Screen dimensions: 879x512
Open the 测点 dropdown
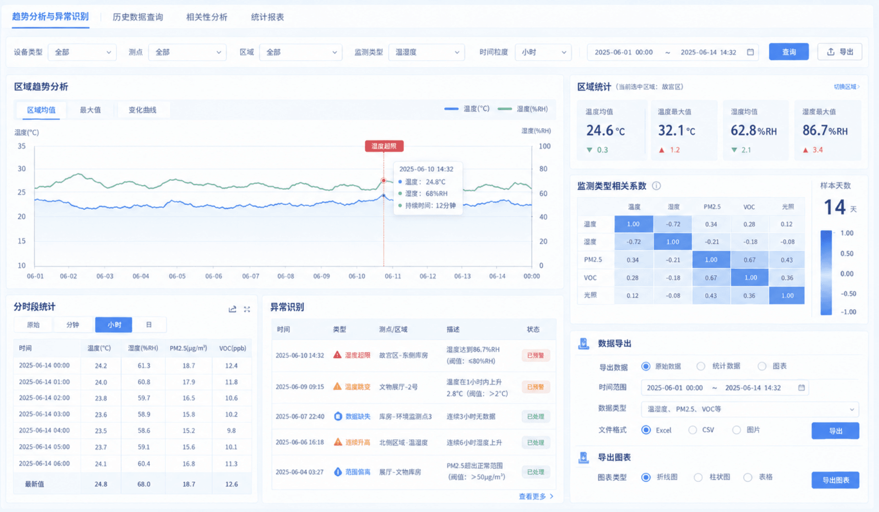187,52
